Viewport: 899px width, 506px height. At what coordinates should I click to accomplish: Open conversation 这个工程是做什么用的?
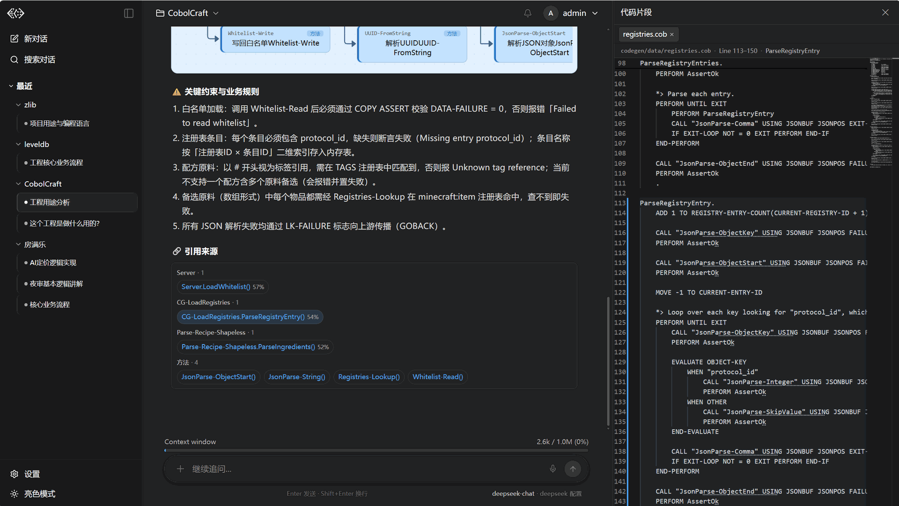[x=77, y=223]
